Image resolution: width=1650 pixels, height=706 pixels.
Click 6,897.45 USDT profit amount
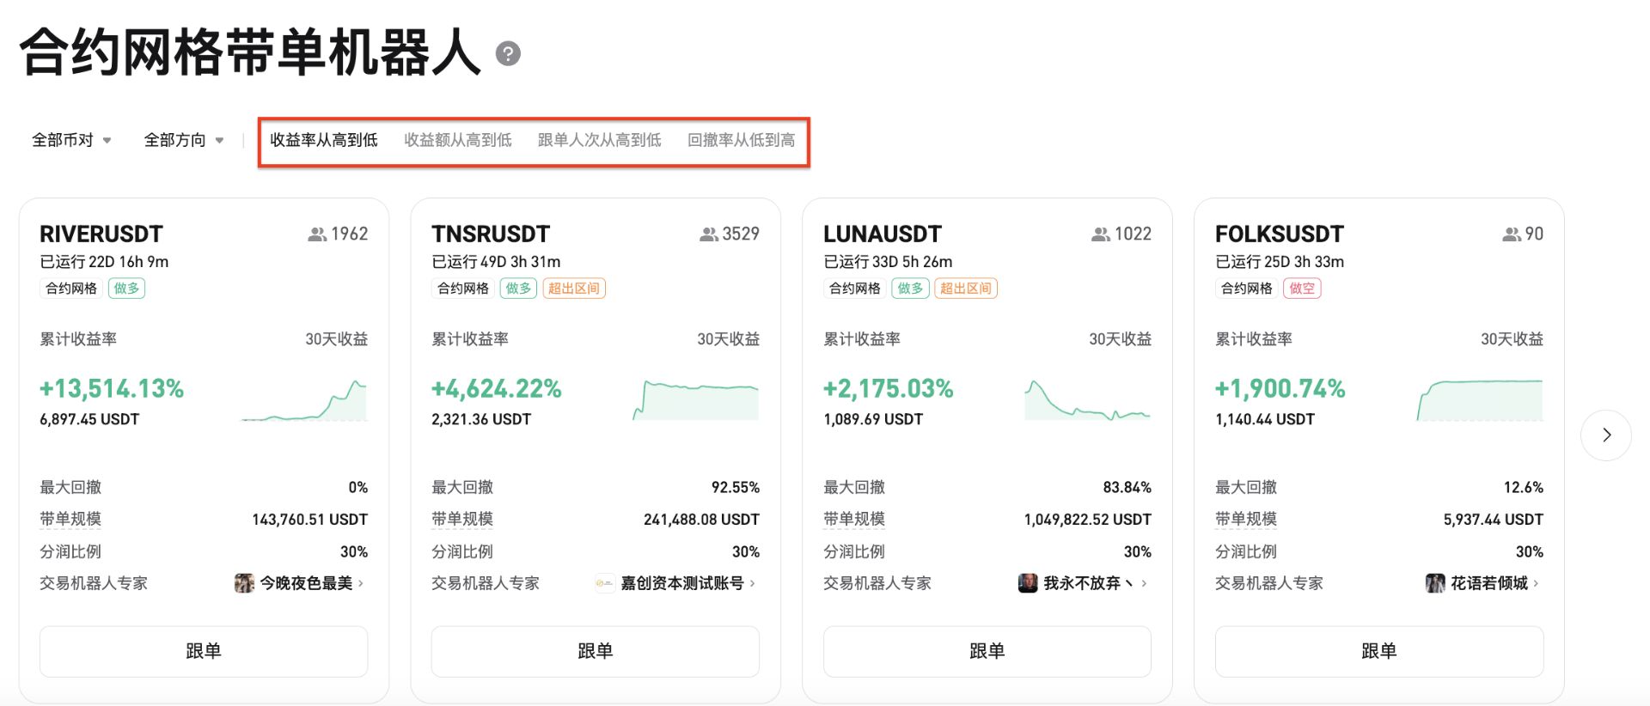(x=89, y=419)
